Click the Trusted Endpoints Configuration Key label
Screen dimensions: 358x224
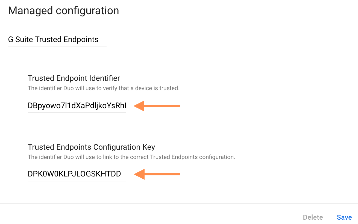point(91,147)
